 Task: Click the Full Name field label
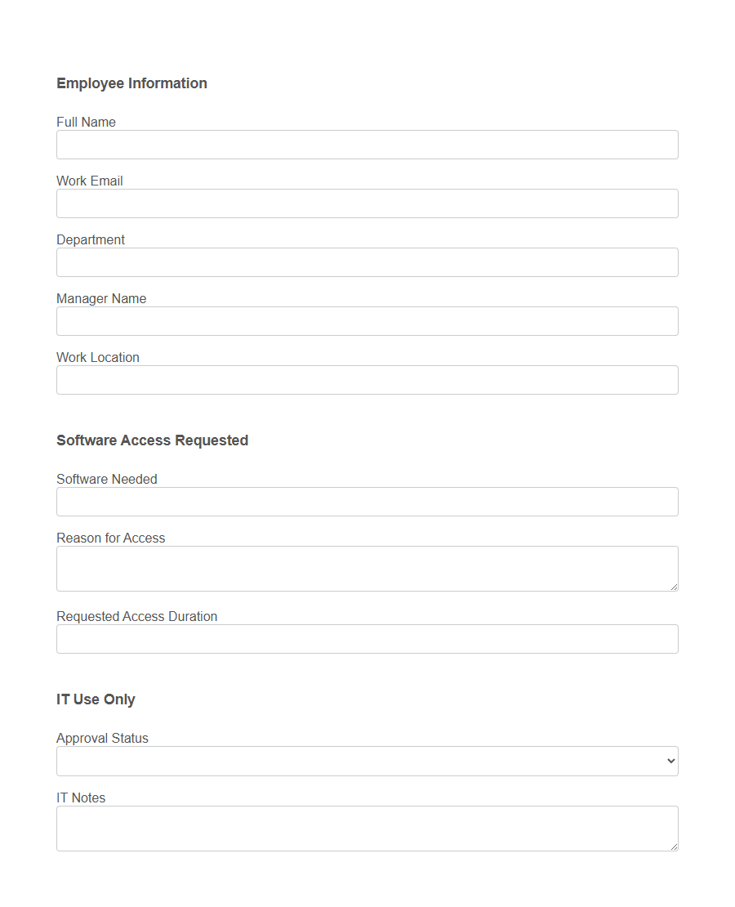[86, 122]
